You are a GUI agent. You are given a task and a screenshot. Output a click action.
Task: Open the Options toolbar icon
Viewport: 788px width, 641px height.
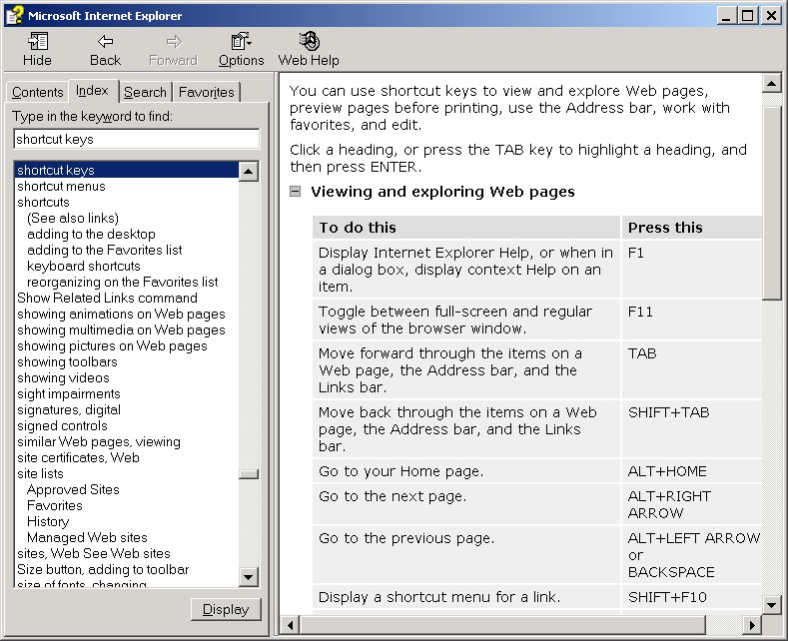tap(241, 42)
